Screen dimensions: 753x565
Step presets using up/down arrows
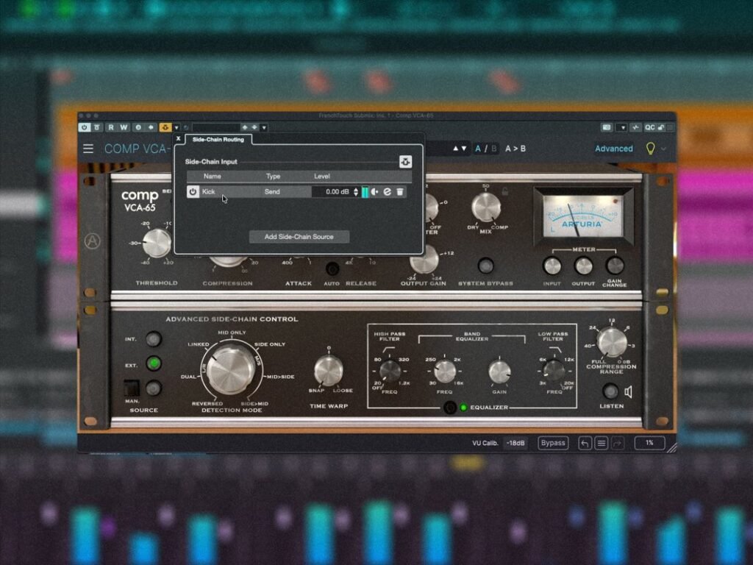[460, 149]
